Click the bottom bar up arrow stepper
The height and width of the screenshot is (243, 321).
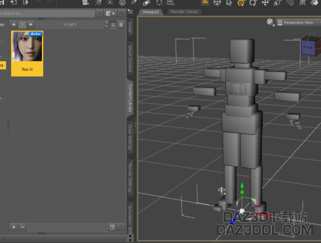[130, 236]
